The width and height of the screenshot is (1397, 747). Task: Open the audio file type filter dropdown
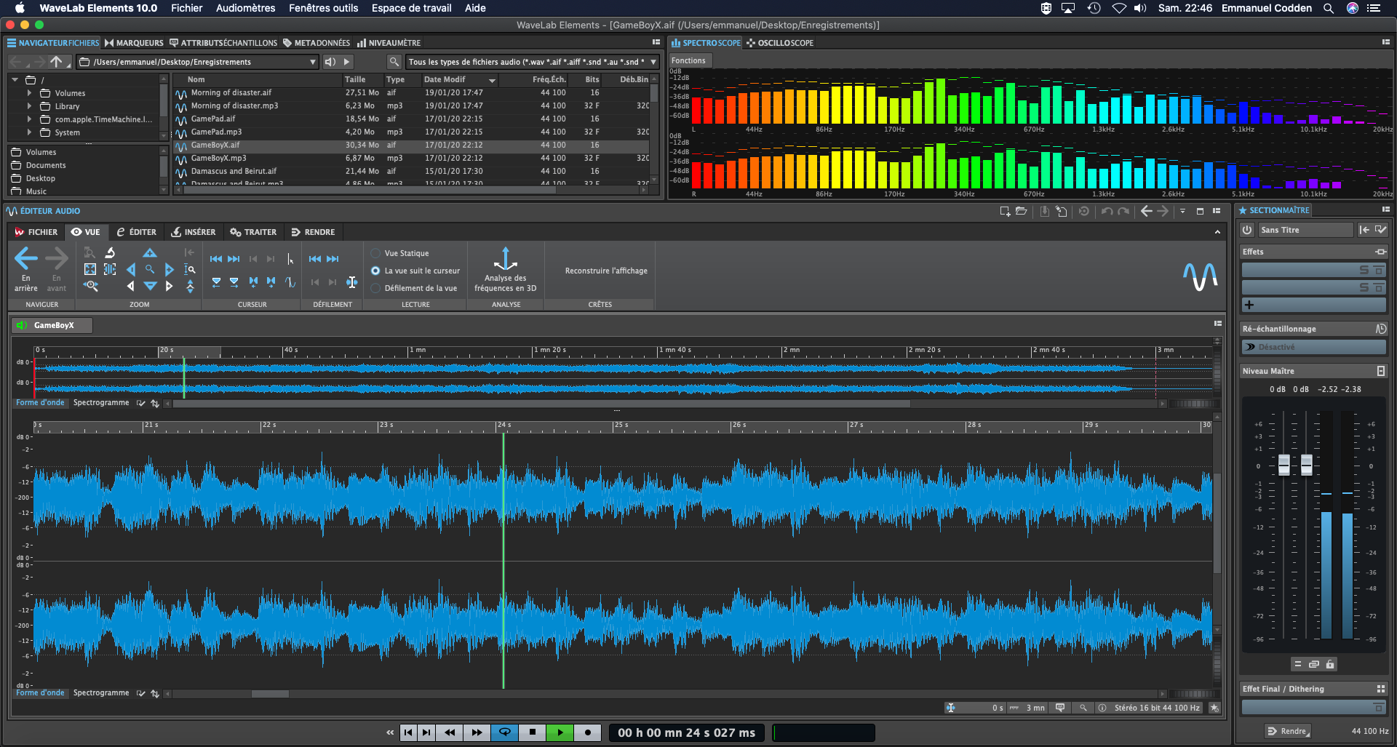pyautogui.click(x=653, y=62)
